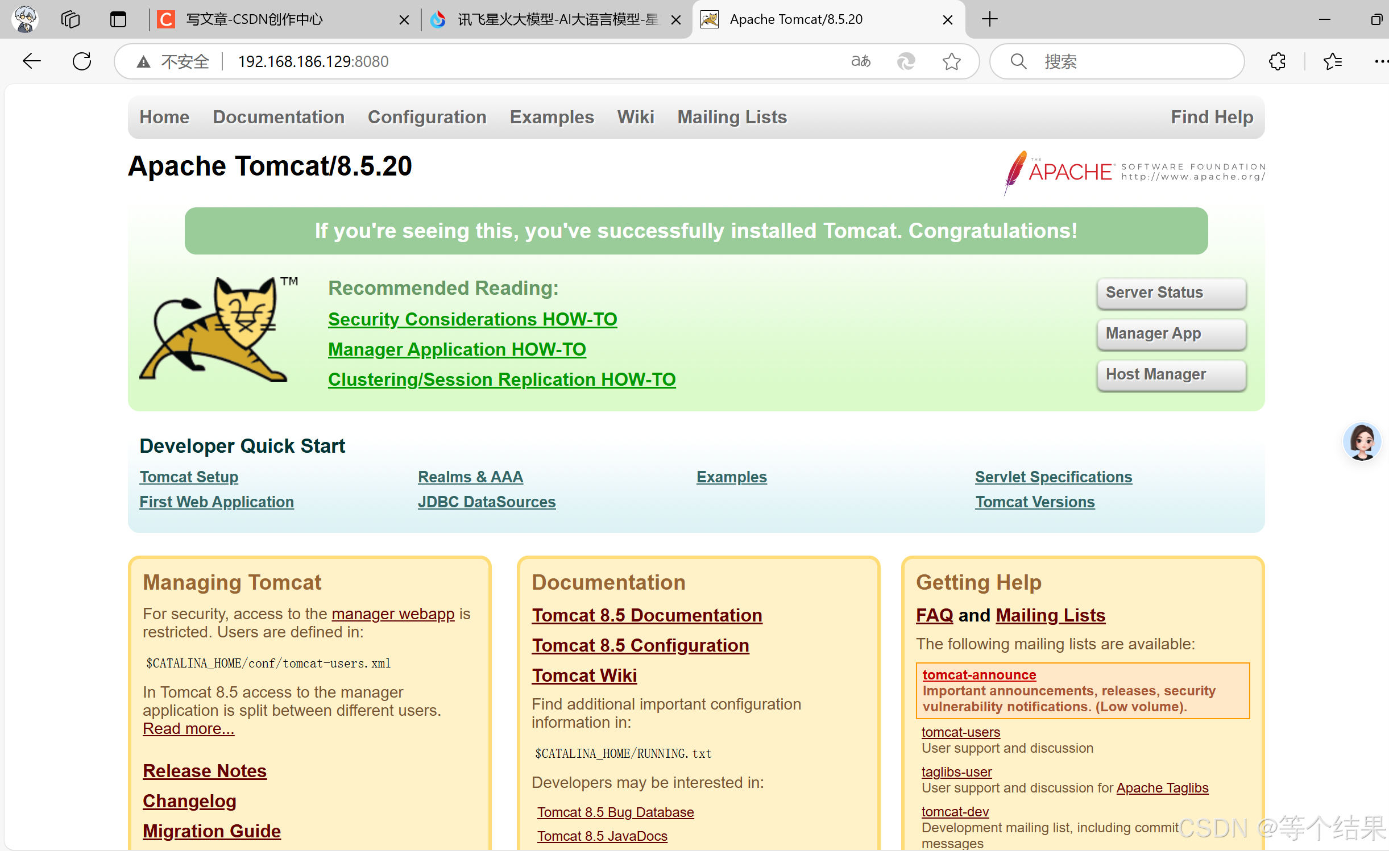Open the Changelog link
Image resolution: width=1389 pixels, height=851 pixels.
[189, 801]
